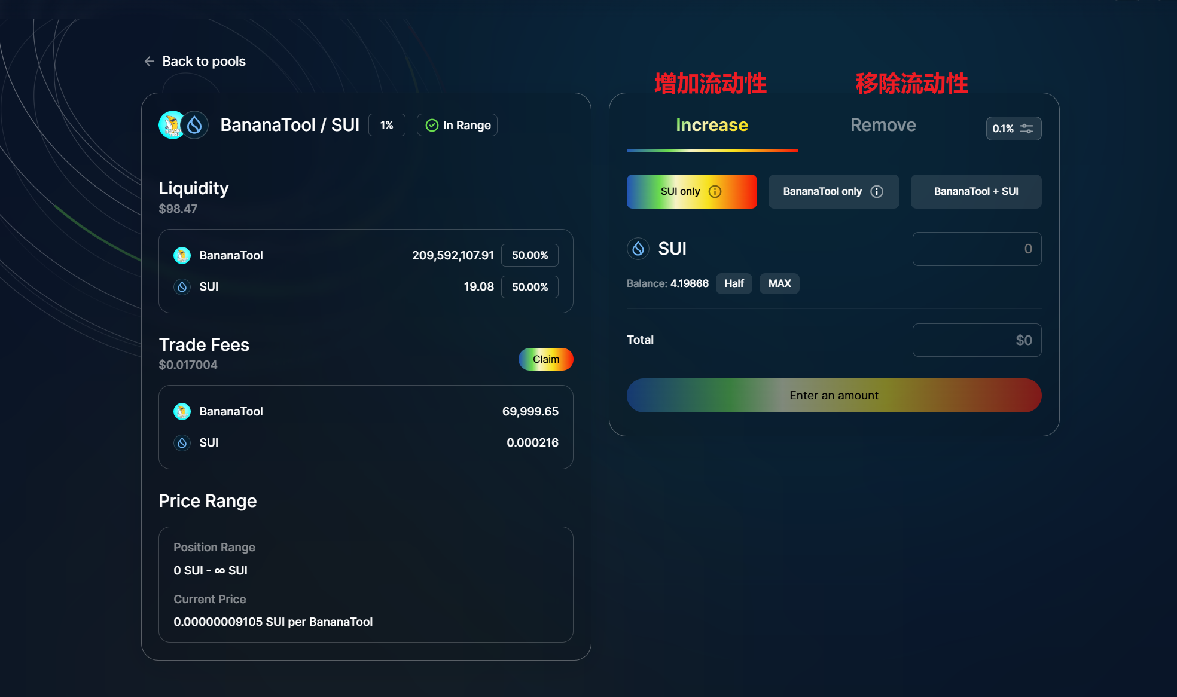Click SUI token icon in deposit row

(638, 249)
